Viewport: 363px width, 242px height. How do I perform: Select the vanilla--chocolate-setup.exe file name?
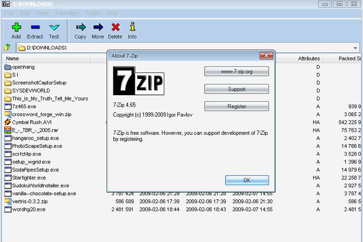44,194
